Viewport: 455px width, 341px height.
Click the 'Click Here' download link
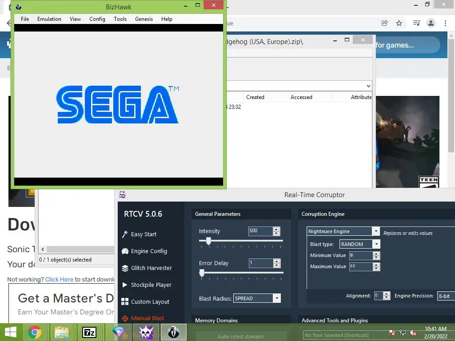coord(59,279)
